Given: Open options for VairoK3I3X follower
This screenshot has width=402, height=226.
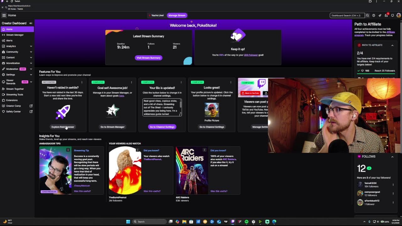Looking at the screenshot, I should (393, 185).
